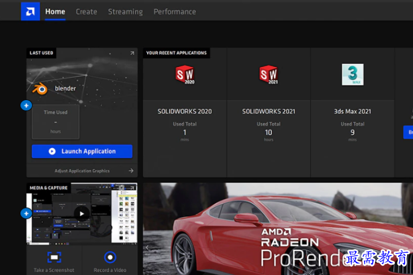Image resolution: width=413 pixels, height=275 pixels.
Task: Click Record a Video icon
Action: pos(110,257)
